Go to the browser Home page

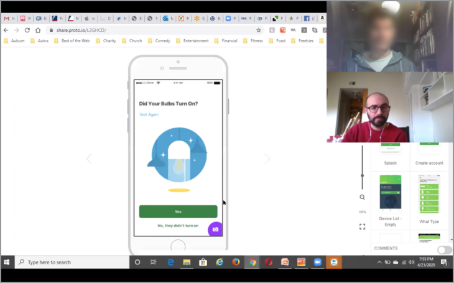click(x=38, y=30)
